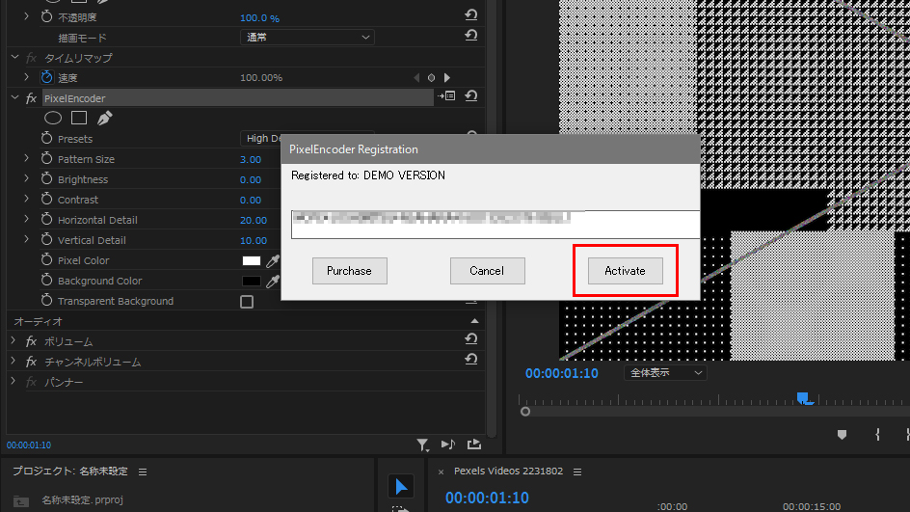Pick Background Color with eyedropper
Viewport: 910px width, 512px height.
tap(273, 281)
